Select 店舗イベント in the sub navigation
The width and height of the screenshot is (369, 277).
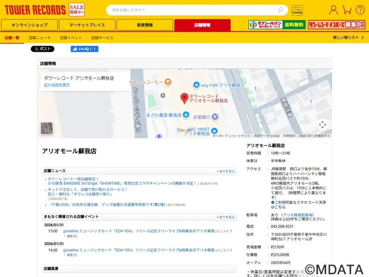click(x=71, y=37)
